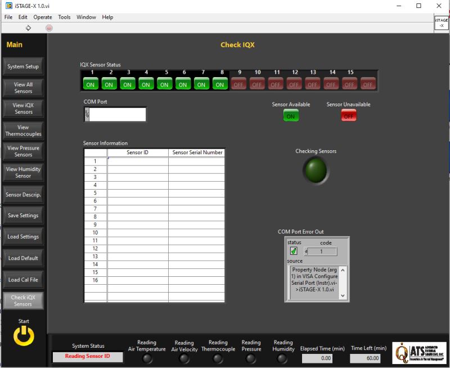Click the Load Default button
Screen dimensions: 450x368
[23, 258]
